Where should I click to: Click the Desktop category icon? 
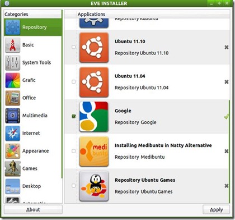(13, 186)
